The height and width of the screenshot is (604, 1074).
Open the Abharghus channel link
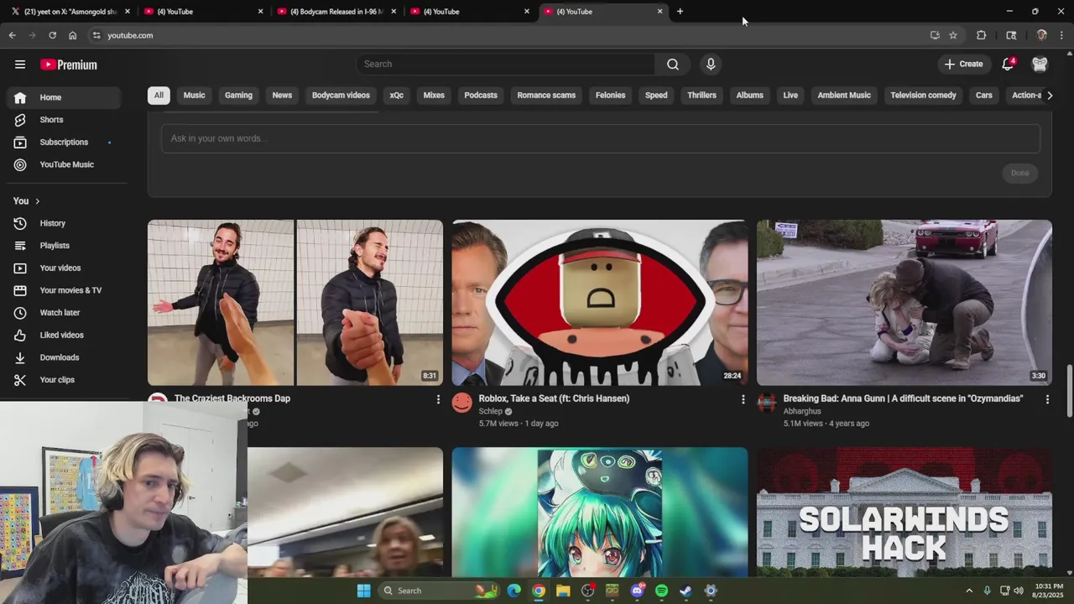point(802,411)
